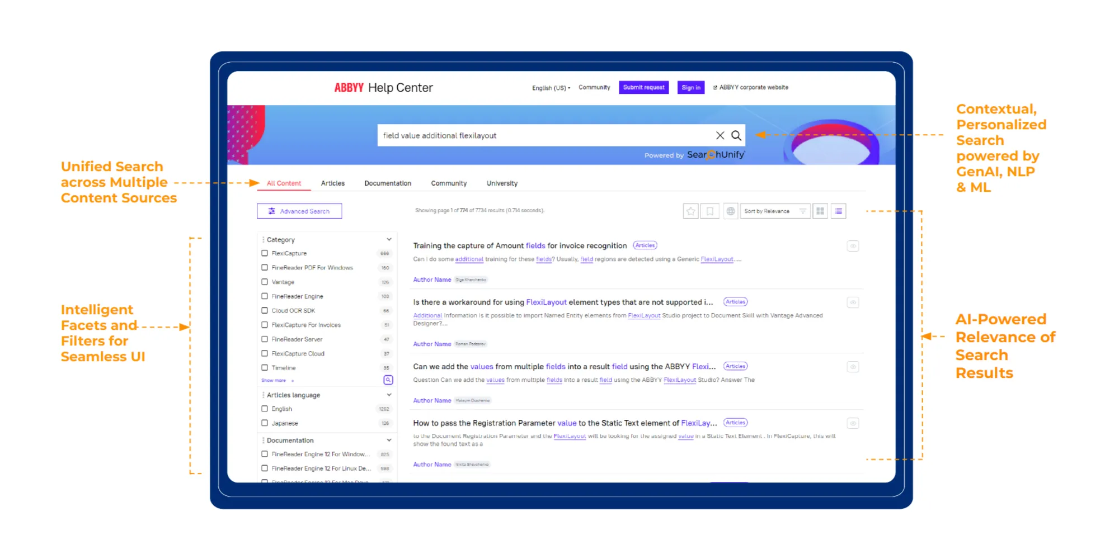Switch to the Articles tab
The width and height of the screenshot is (1119, 559).
click(x=333, y=183)
